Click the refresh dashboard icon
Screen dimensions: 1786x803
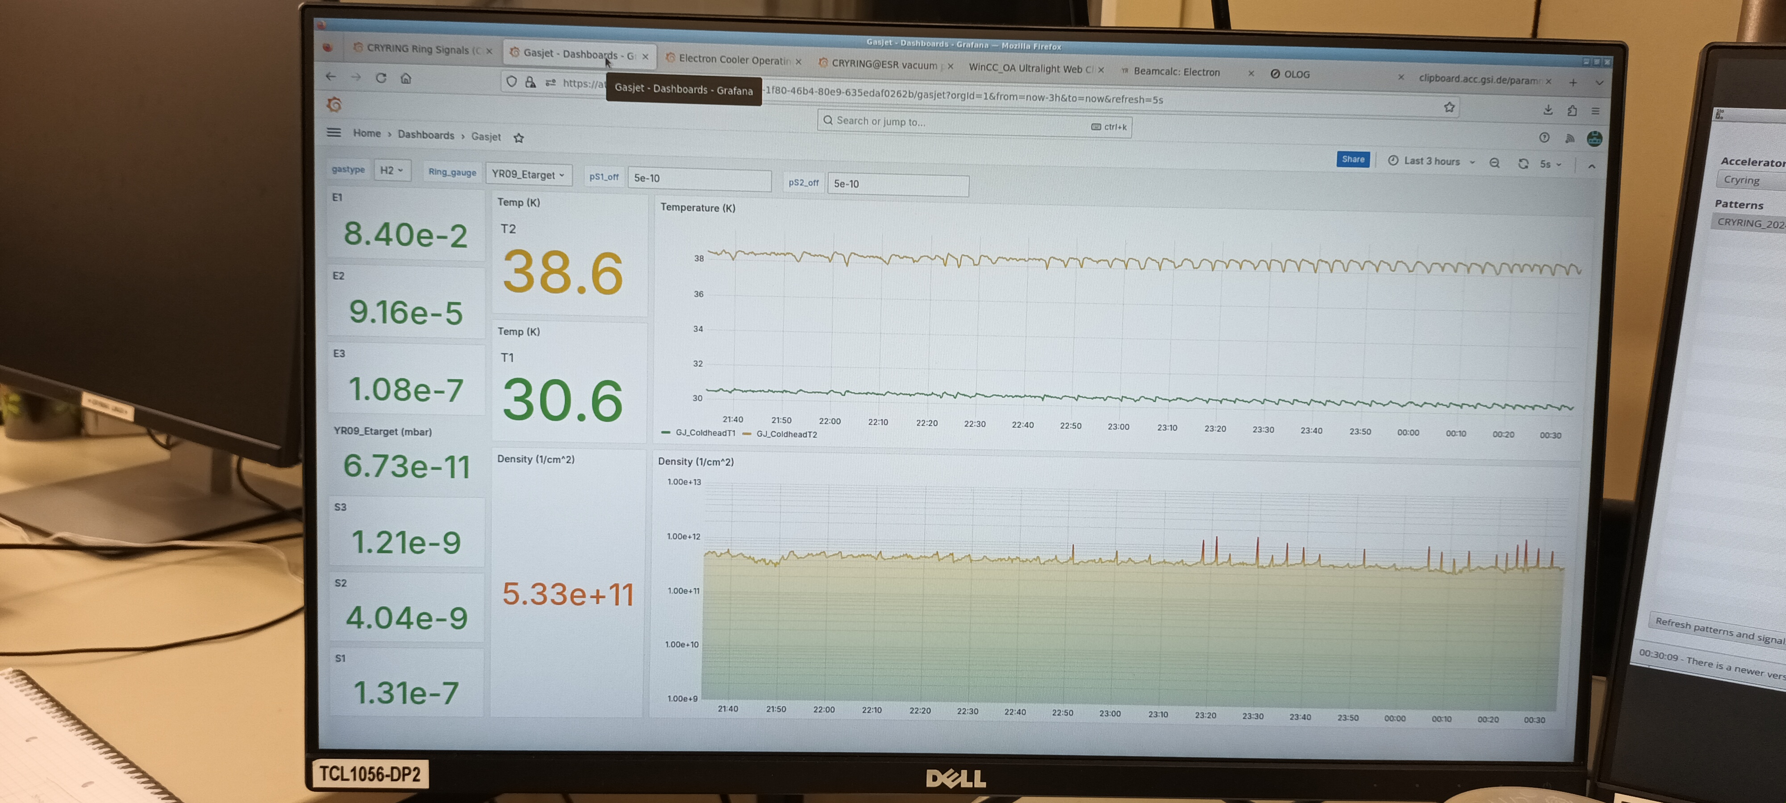pos(1523,164)
